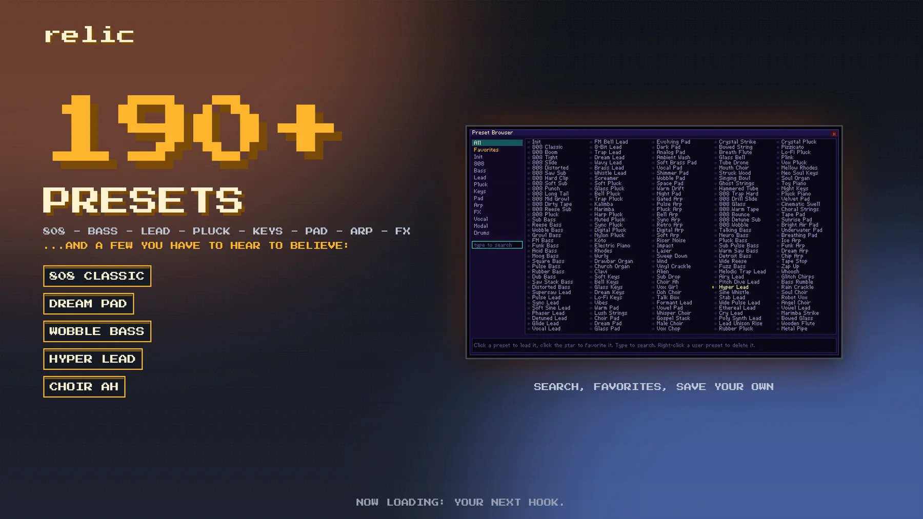
Task: Load the Cinematic Swell preset
Action: pyautogui.click(x=800, y=204)
